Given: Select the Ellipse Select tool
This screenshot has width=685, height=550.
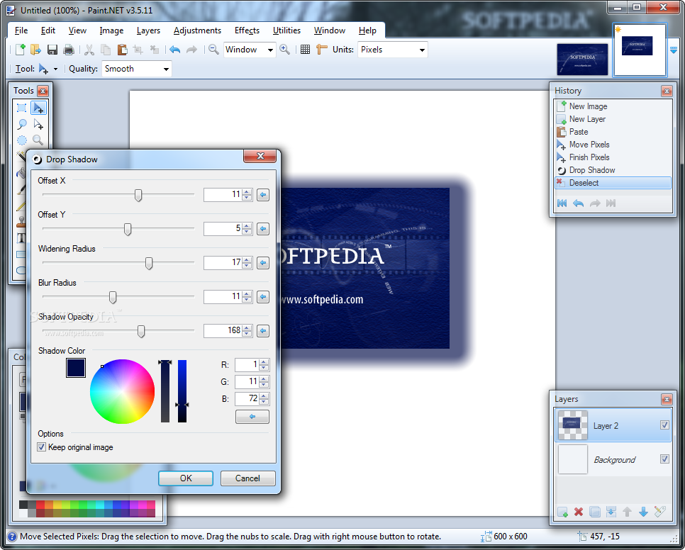Looking at the screenshot, I should (22, 140).
